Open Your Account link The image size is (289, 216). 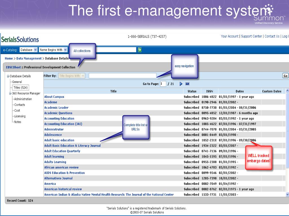click(229, 36)
